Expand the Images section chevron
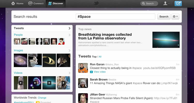The image size is (194, 103). pyautogui.click(x=69, y=51)
